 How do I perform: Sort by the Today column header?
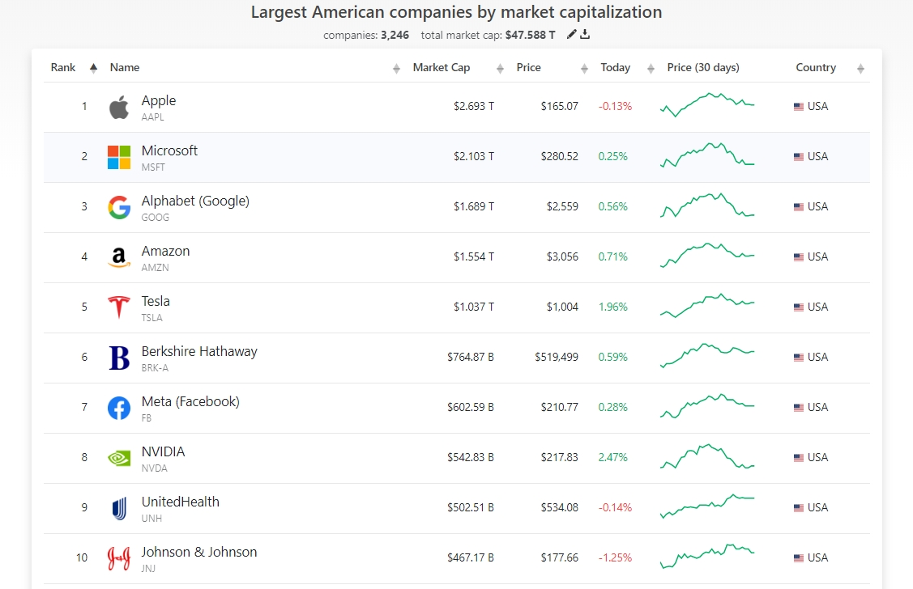(615, 68)
